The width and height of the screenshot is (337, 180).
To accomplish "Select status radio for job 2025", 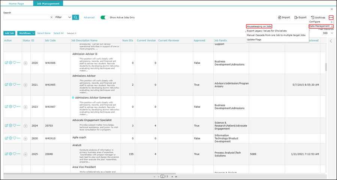I will tap(25, 154).
